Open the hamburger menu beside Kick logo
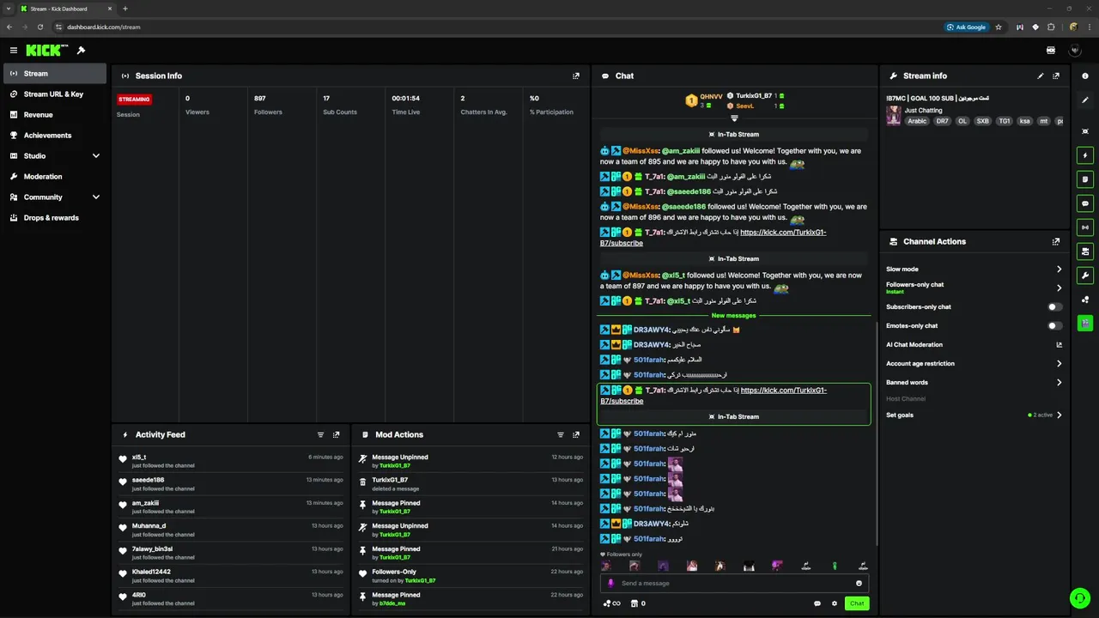This screenshot has height=618, width=1099. coord(13,51)
